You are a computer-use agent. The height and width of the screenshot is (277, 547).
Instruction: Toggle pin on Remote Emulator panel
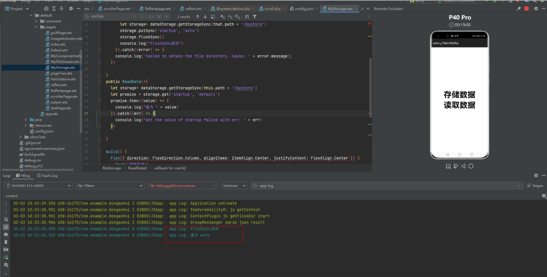[519, 9]
